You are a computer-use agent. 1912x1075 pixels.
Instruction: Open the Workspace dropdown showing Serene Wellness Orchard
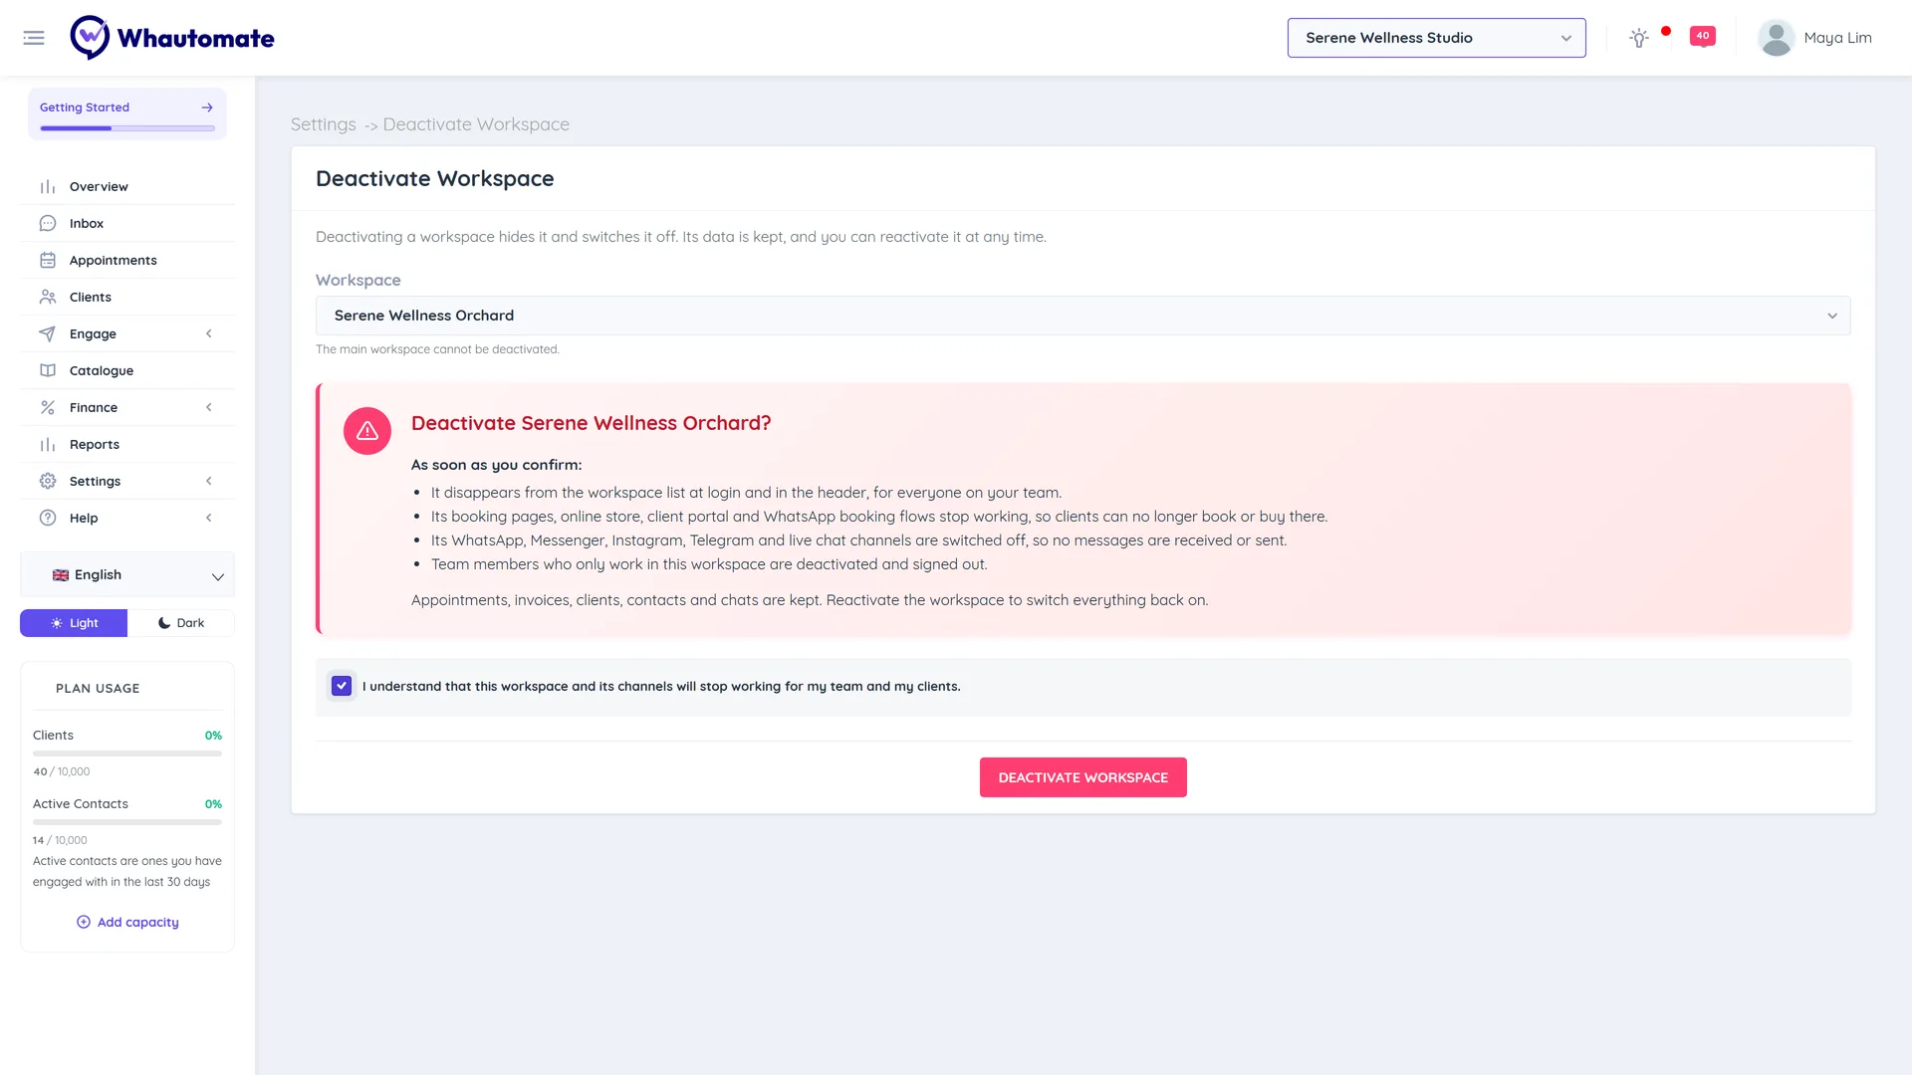pyautogui.click(x=1082, y=316)
